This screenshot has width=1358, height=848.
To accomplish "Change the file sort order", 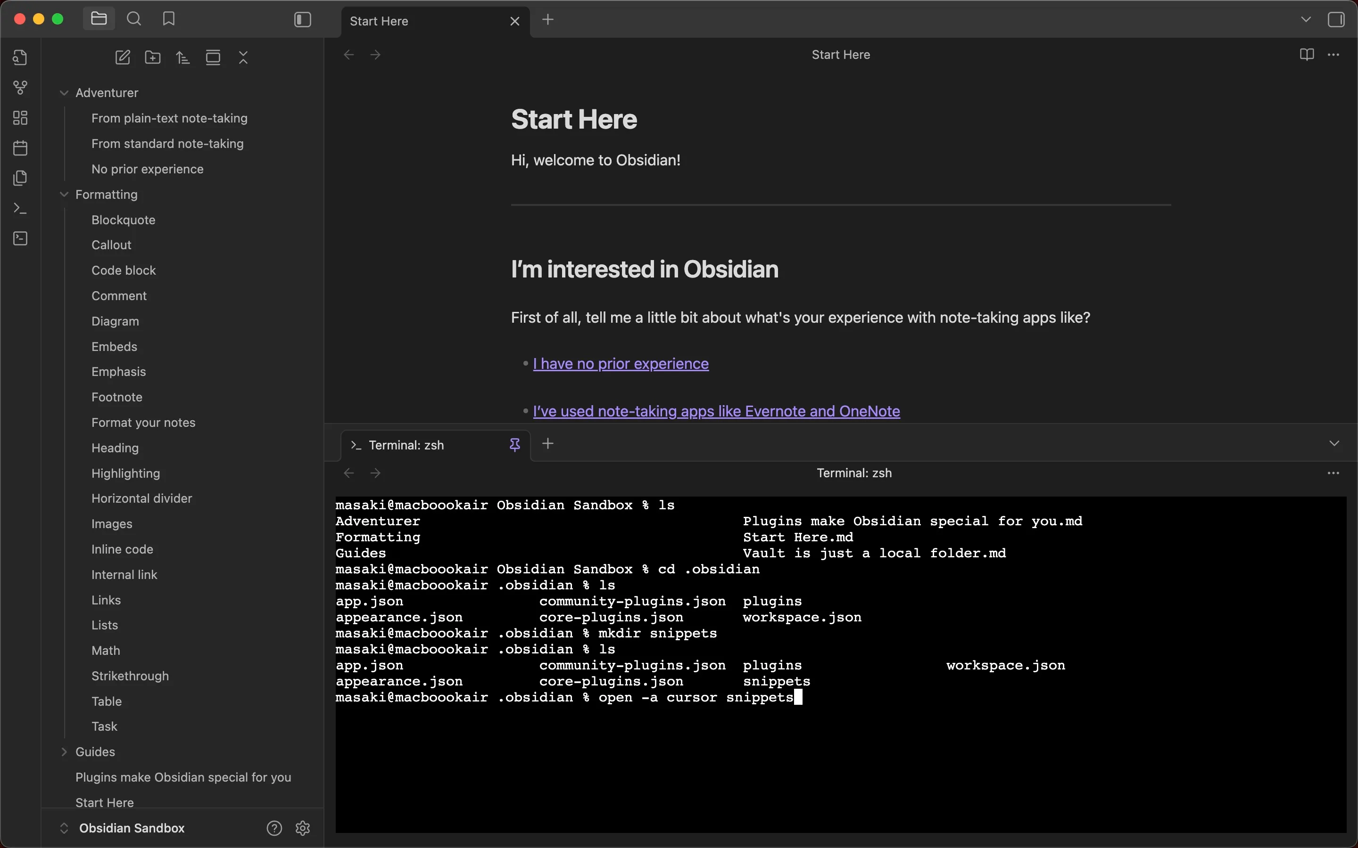I will [183, 57].
